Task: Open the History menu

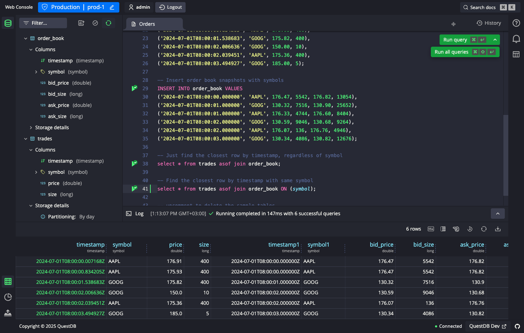Action: [x=488, y=23]
